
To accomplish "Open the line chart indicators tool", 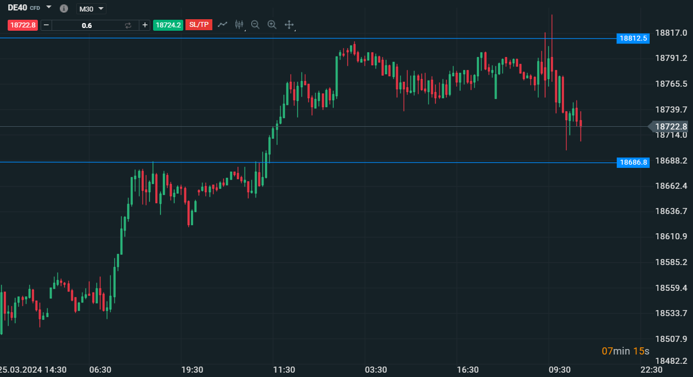I will [x=223, y=25].
